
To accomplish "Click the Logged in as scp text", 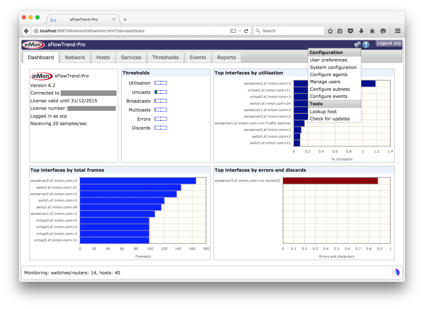I will click(x=49, y=116).
